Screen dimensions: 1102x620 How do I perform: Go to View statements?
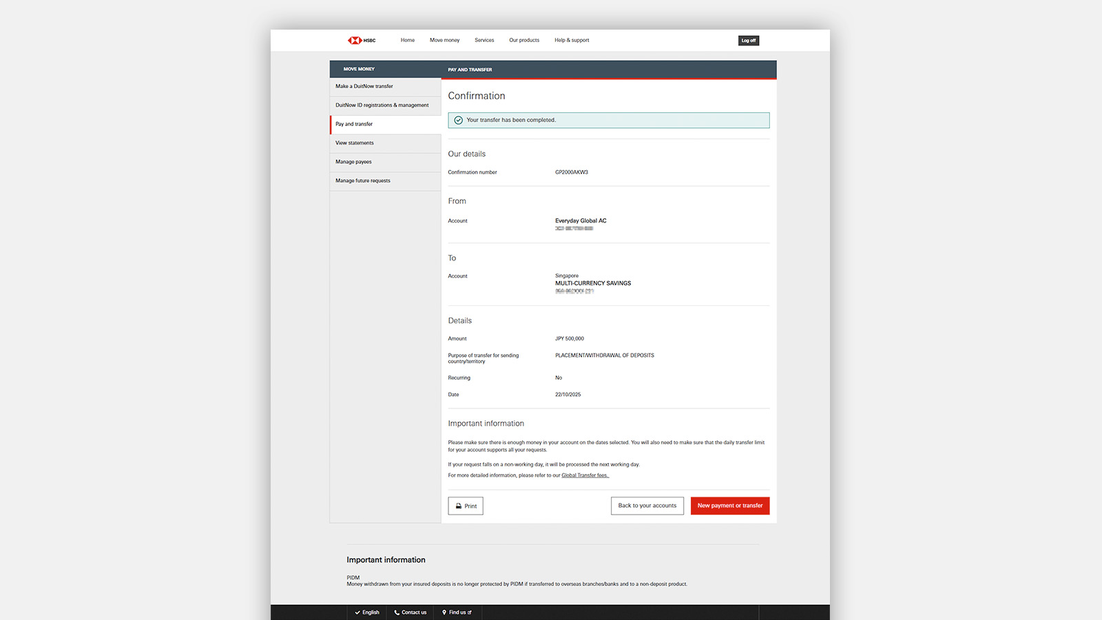click(355, 143)
